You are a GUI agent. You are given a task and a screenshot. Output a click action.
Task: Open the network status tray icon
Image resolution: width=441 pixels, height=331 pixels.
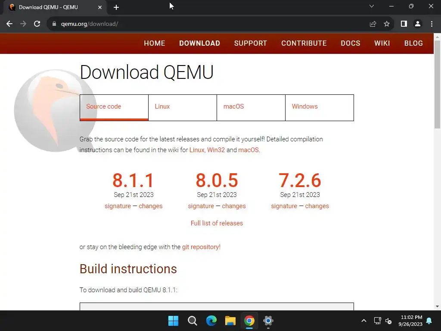tap(377, 321)
